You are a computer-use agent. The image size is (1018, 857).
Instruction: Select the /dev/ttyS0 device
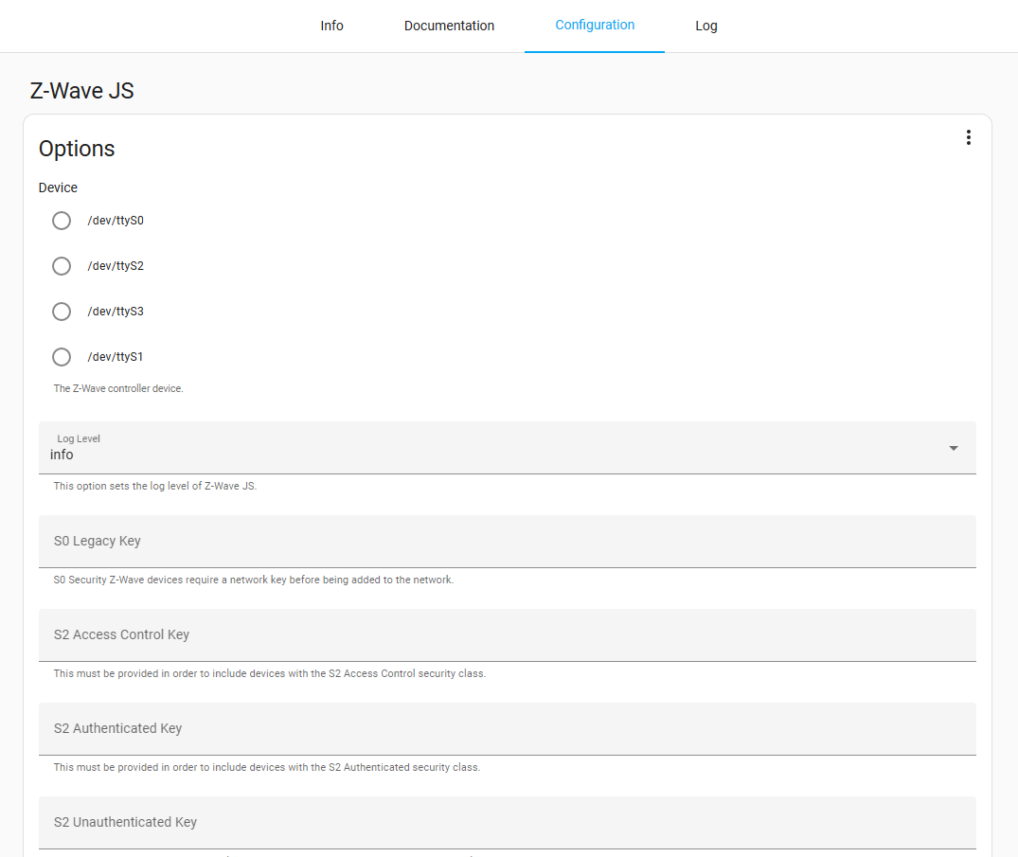point(61,220)
